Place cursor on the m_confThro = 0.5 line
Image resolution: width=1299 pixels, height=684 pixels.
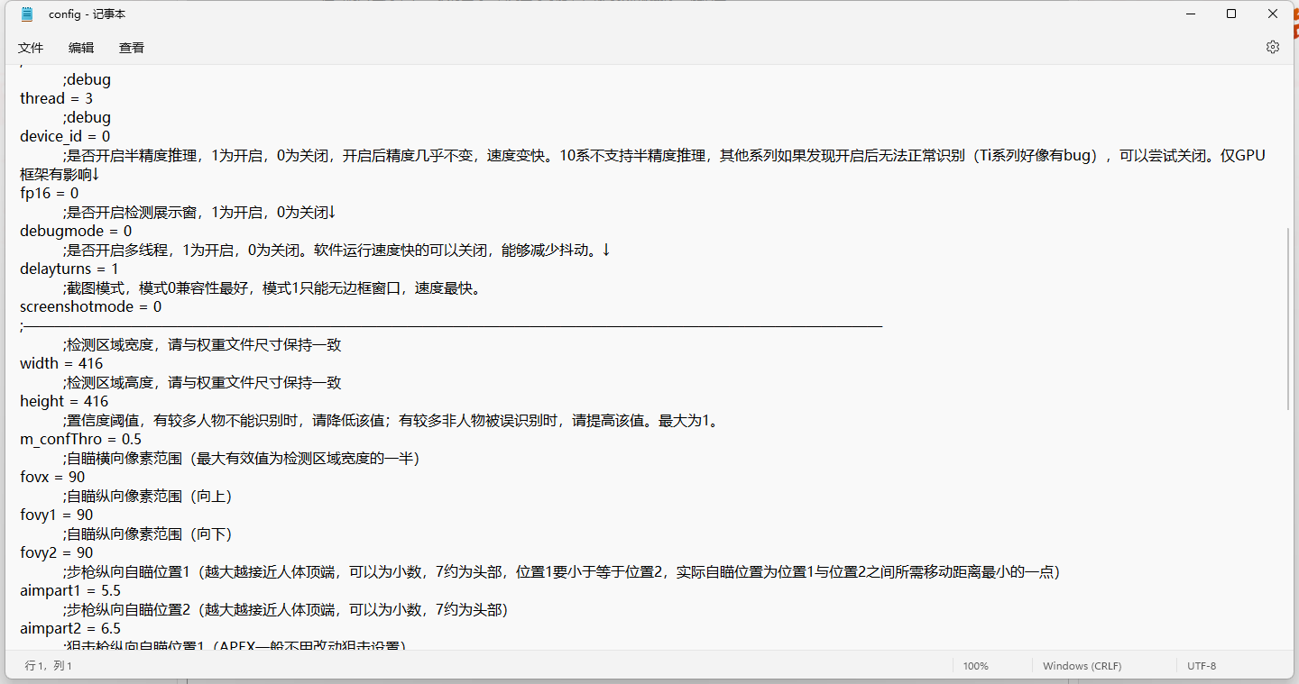(80, 439)
